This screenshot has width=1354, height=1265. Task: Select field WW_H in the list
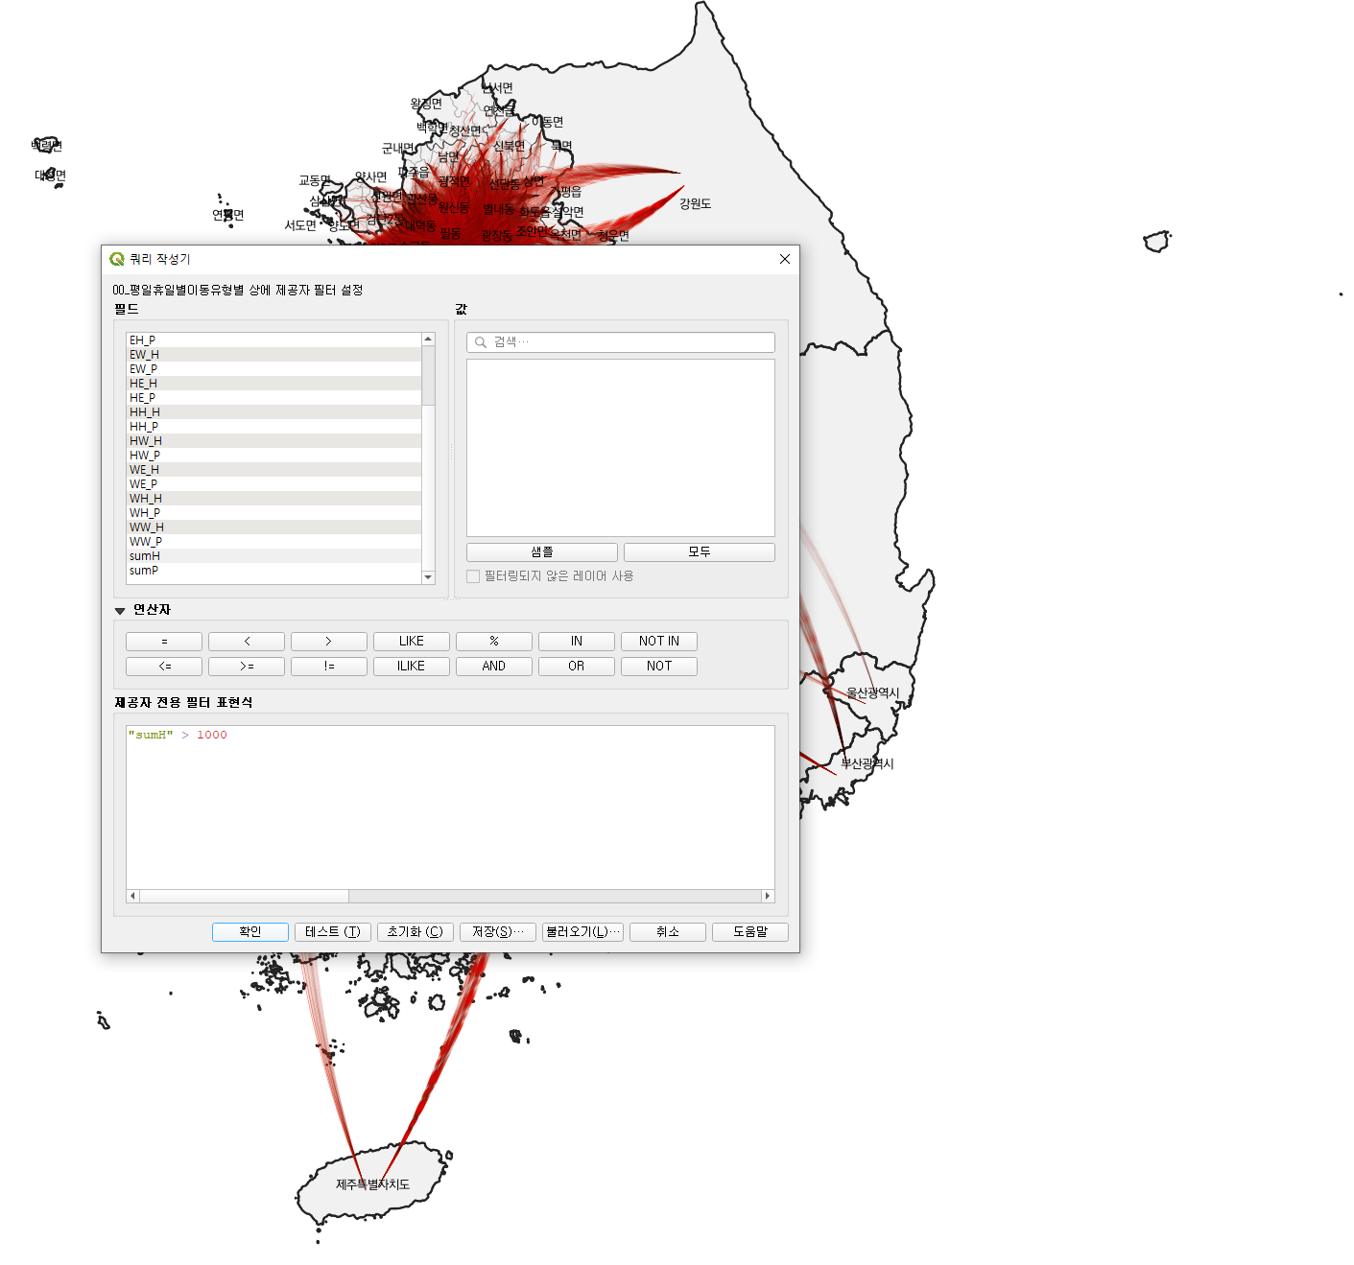click(273, 527)
